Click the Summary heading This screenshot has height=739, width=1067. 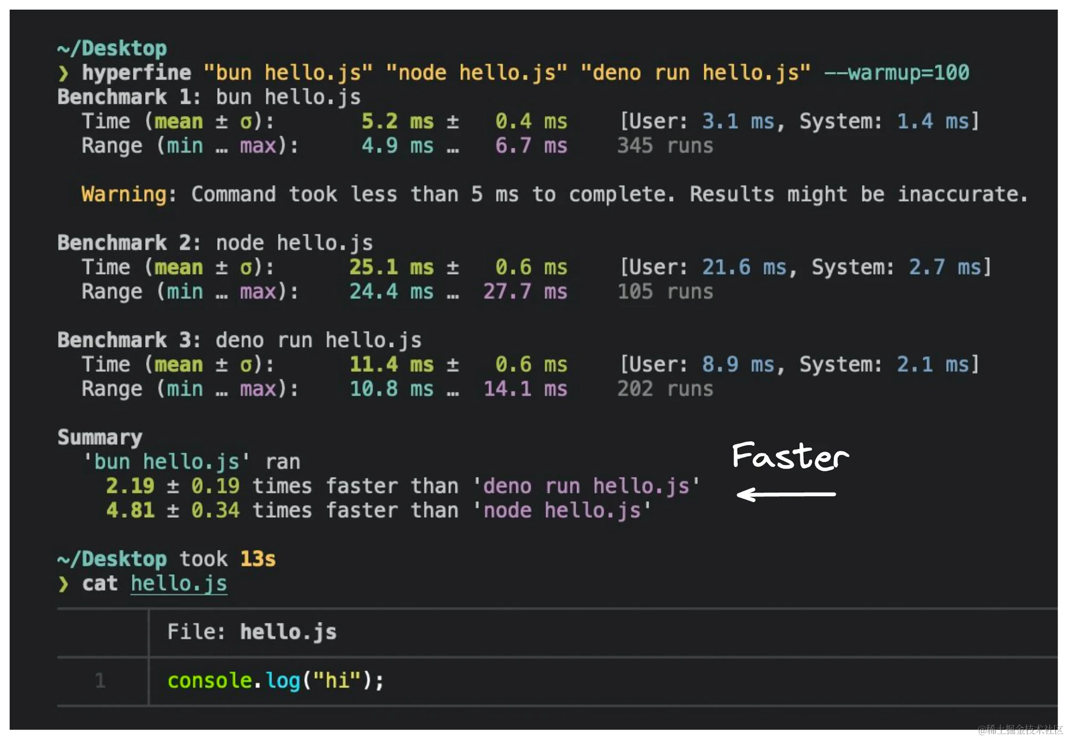[100, 437]
